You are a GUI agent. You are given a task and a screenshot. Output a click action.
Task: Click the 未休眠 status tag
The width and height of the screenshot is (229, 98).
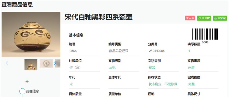[204, 18]
